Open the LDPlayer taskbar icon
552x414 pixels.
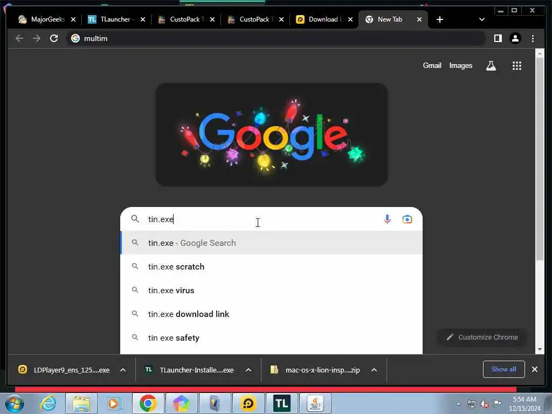tap(248, 403)
